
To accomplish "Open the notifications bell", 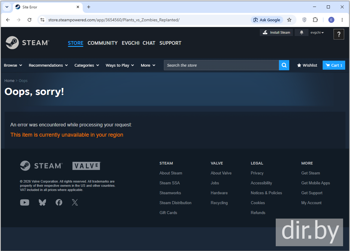I will coord(301,32).
